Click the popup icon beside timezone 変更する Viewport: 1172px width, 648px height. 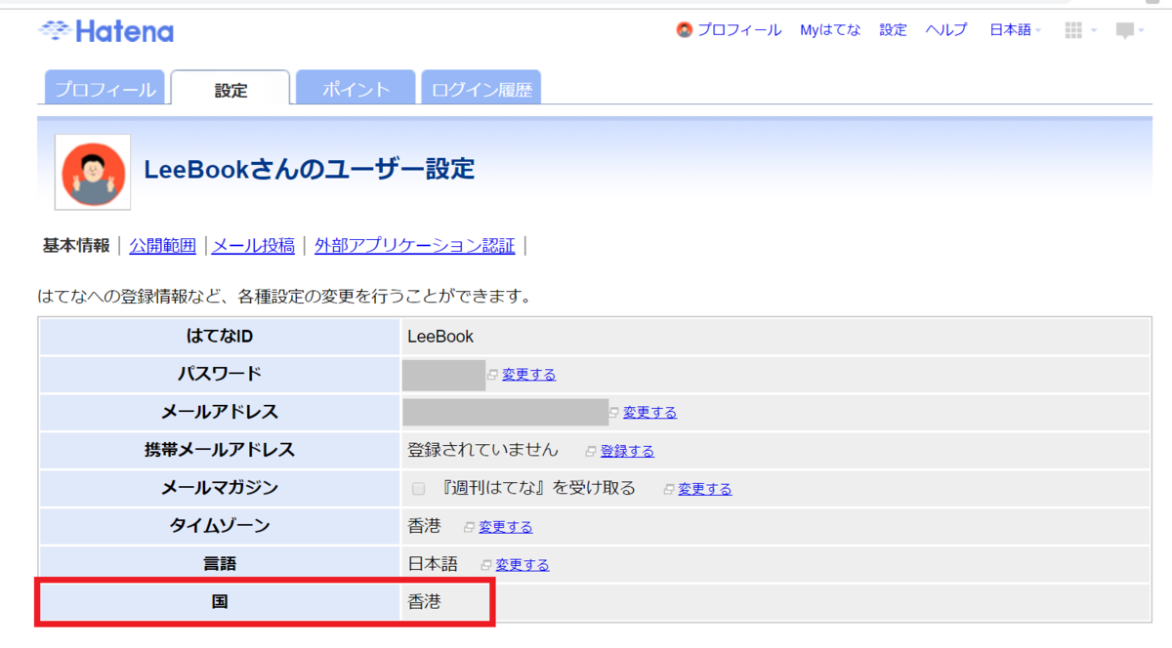point(470,527)
